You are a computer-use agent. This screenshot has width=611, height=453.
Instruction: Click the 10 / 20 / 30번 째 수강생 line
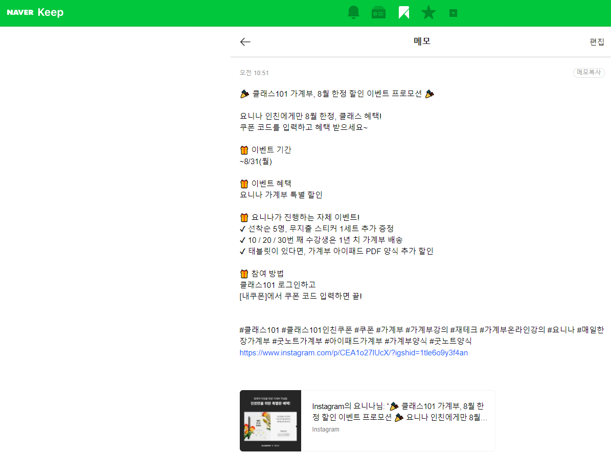coord(321,240)
